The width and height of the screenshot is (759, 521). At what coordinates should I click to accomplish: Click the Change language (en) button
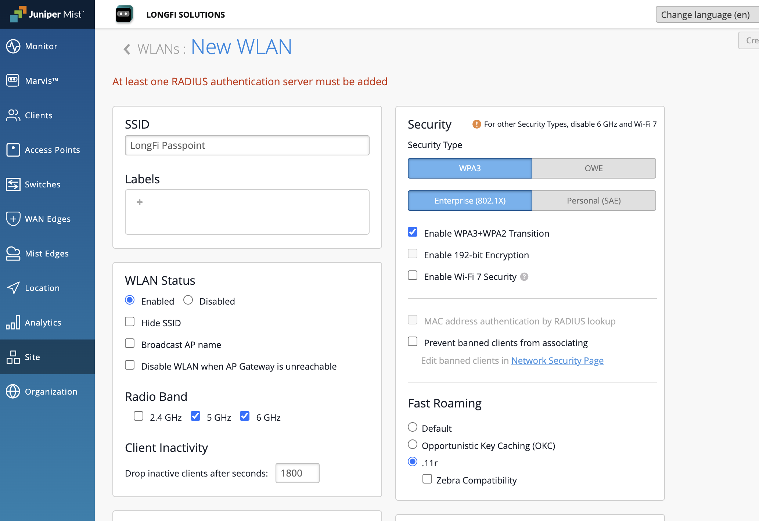click(707, 15)
